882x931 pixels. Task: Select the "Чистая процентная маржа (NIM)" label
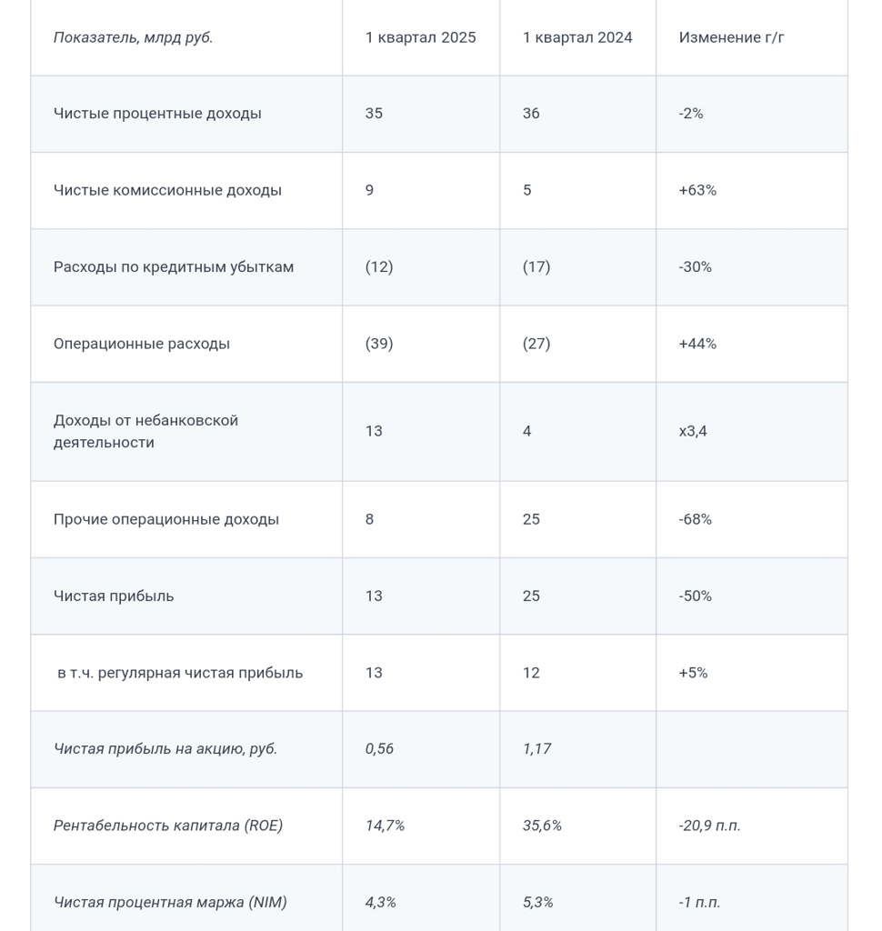coord(170,902)
